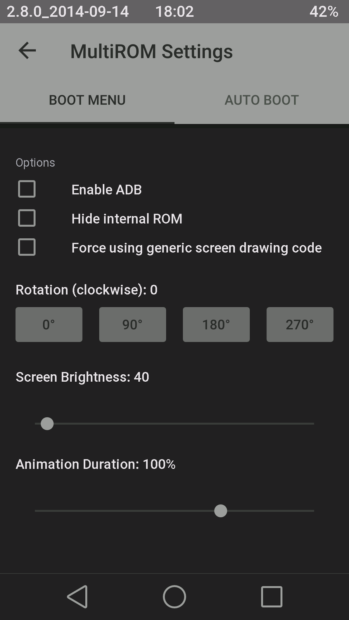Tap the MultiROM Settings title
349x620 pixels.
coord(151,52)
